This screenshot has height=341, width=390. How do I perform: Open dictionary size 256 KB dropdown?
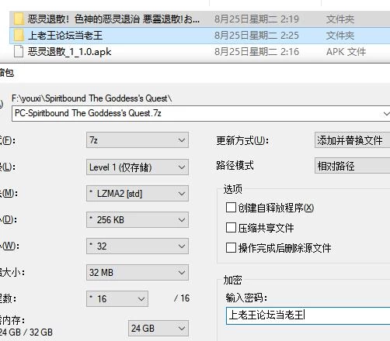coord(138,220)
